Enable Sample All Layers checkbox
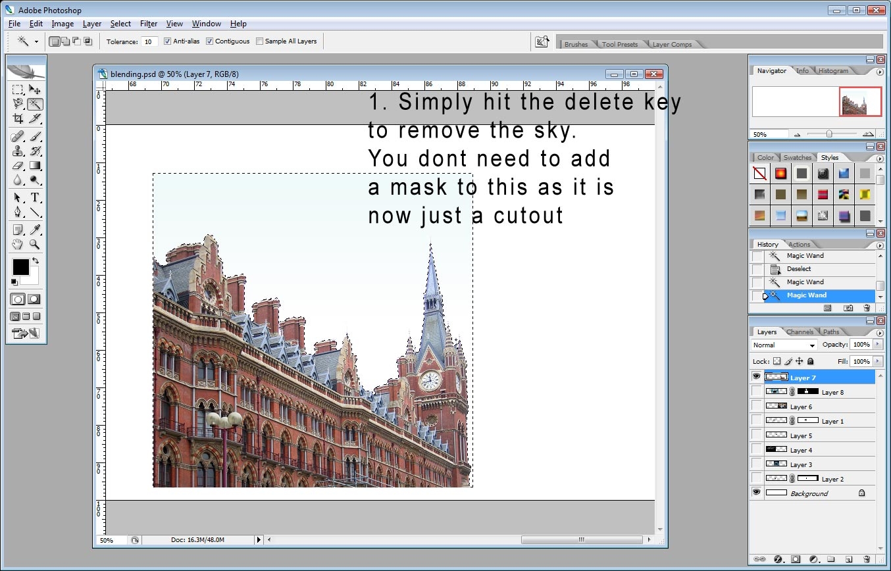This screenshot has height=571, width=891. click(x=259, y=41)
